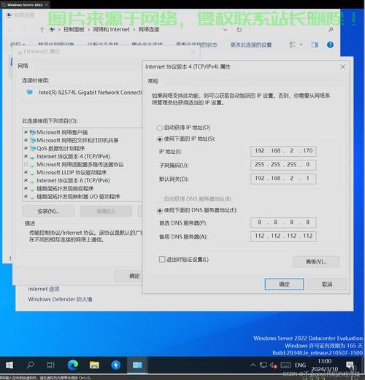Image resolution: width=365 pixels, height=380 pixels.
Task: Click 确定 in Ethernet0 properties window
Action: 128,276
